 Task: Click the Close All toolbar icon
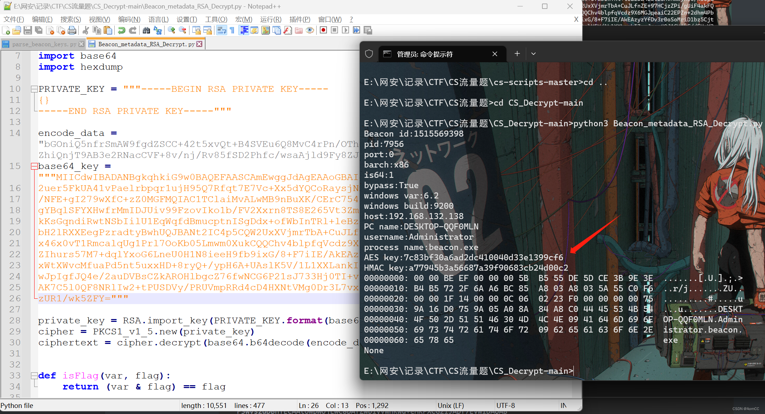point(61,31)
